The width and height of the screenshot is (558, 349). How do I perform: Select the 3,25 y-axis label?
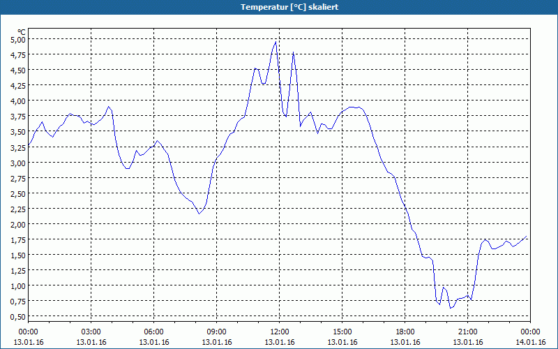18,147
